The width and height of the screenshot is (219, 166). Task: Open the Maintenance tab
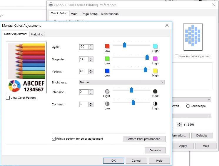110,14
